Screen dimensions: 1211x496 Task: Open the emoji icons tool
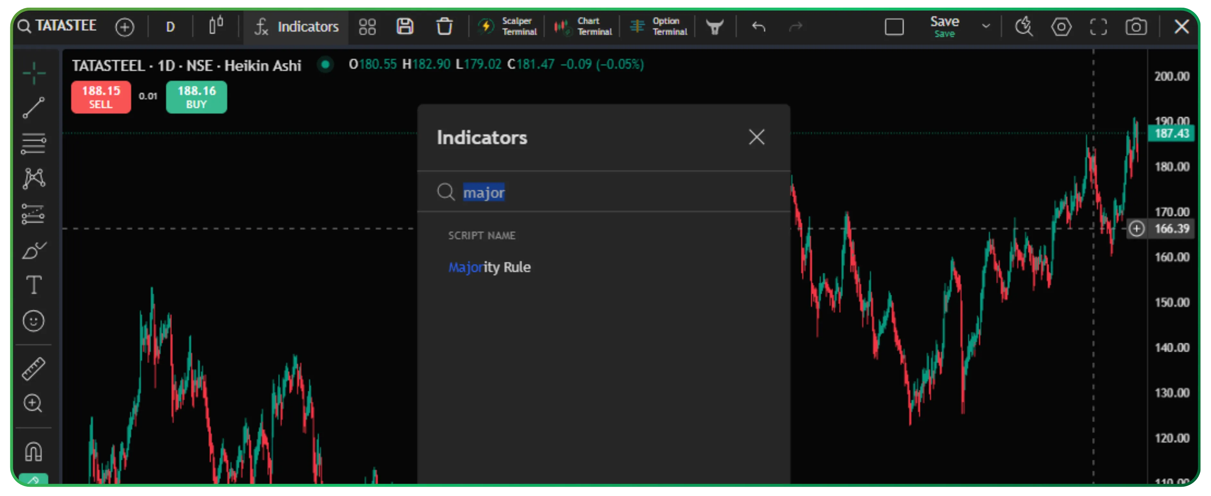click(x=34, y=321)
